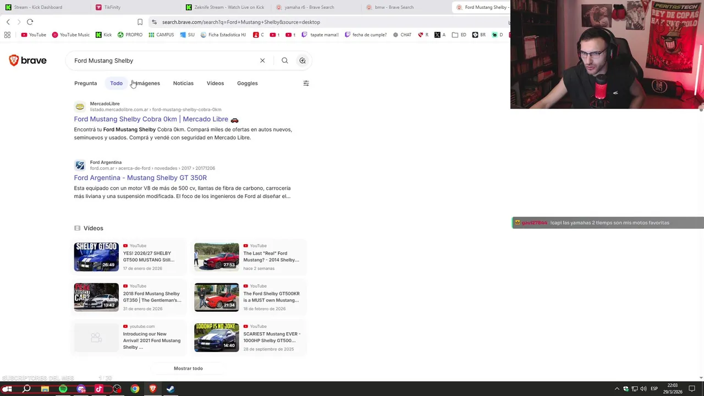
Task: Open the ESP language input indicator
Action: [654, 389]
